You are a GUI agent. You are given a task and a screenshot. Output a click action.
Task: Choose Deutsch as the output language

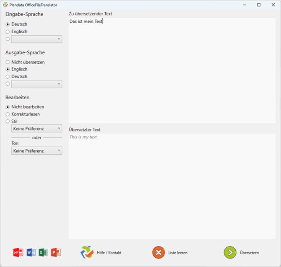coord(8,76)
